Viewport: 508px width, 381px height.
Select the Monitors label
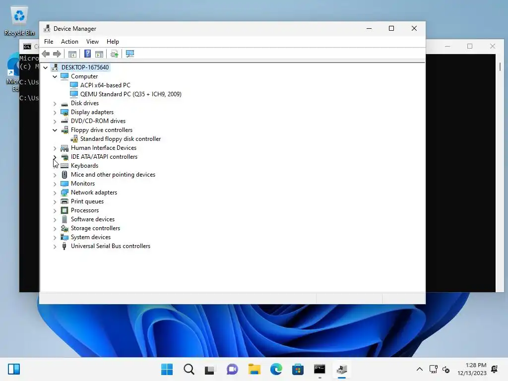click(x=83, y=184)
